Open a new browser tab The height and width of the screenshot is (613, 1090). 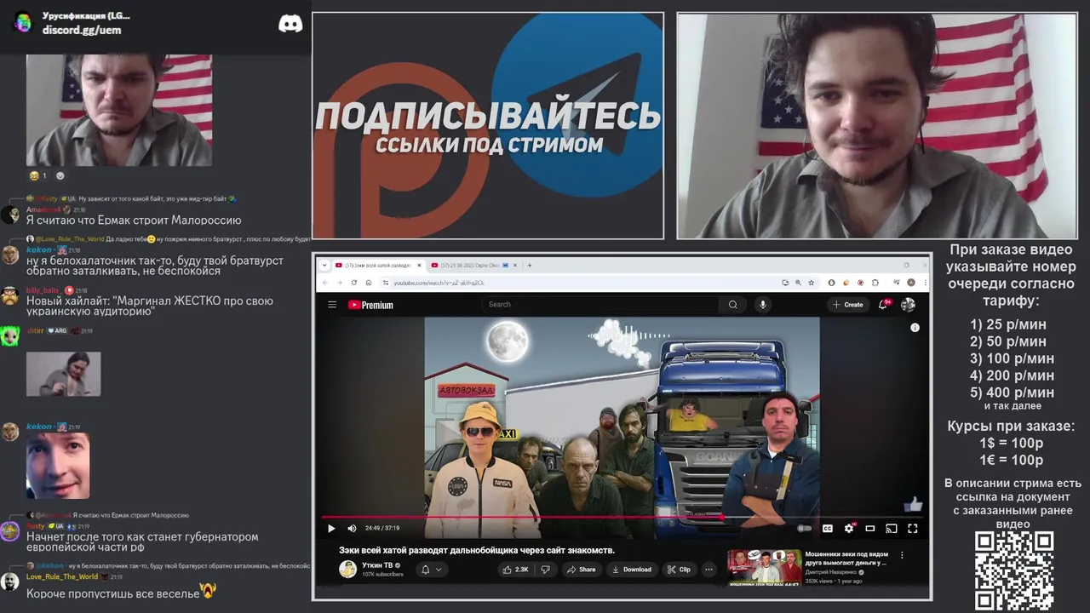click(530, 265)
